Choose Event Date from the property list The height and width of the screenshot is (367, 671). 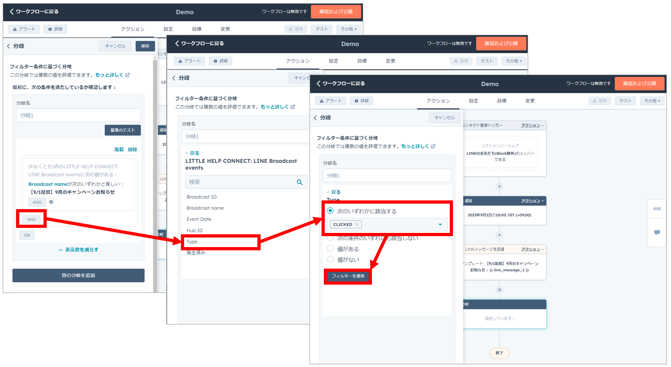click(x=199, y=219)
